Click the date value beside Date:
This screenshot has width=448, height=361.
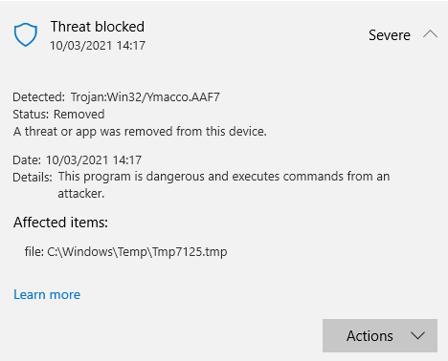click(x=94, y=159)
